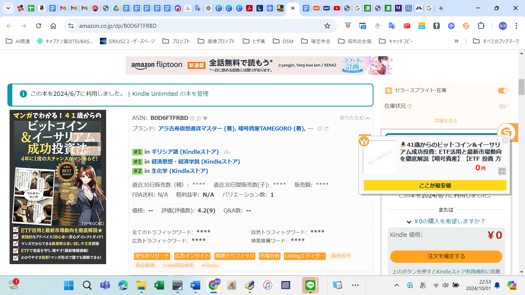Open Windows Start menu
The width and height of the screenshot is (525, 295).
(x=69, y=285)
